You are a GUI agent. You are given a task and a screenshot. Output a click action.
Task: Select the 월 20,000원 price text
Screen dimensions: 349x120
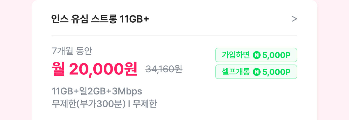tap(94, 69)
